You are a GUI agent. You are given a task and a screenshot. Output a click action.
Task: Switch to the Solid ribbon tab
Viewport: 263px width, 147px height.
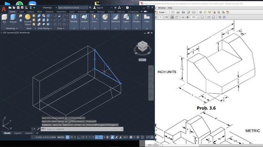pos(21,12)
